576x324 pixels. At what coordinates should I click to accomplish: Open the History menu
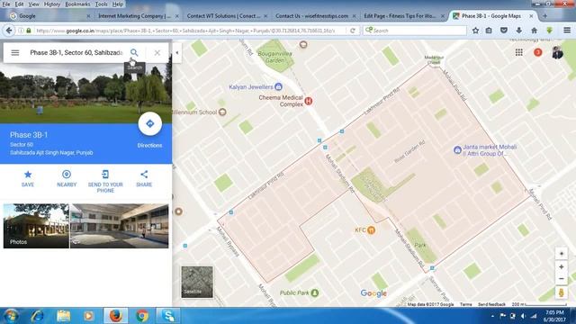point(52,4)
